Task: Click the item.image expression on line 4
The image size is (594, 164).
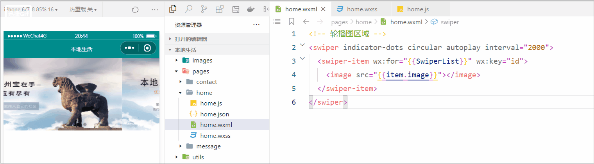Action: click(408, 75)
